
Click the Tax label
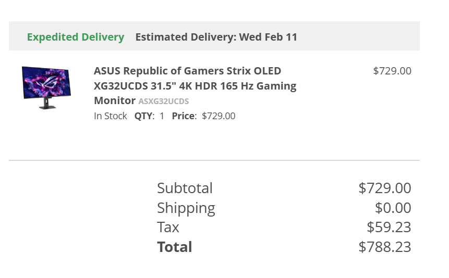pyautogui.click(x=168, y=228)
